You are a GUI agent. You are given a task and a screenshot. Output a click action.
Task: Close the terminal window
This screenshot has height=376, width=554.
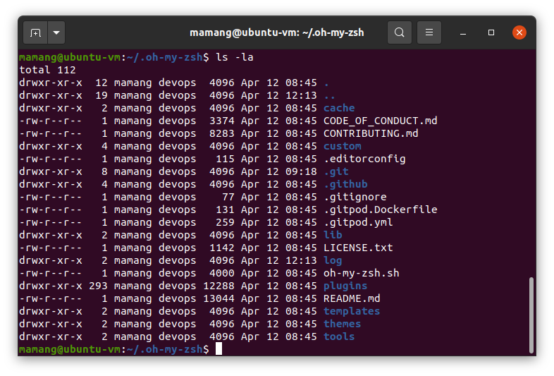tap(519, 32)
